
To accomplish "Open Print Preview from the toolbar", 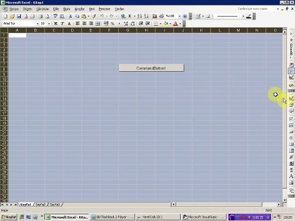I will tap(47, 16).
